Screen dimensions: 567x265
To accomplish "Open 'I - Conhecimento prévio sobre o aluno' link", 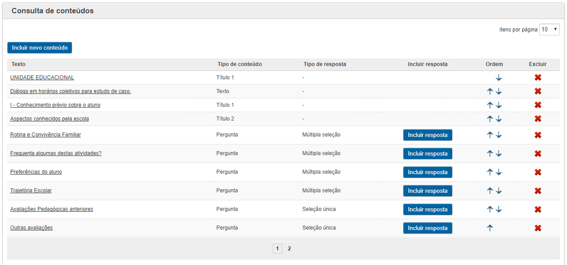I will point(55,105).
